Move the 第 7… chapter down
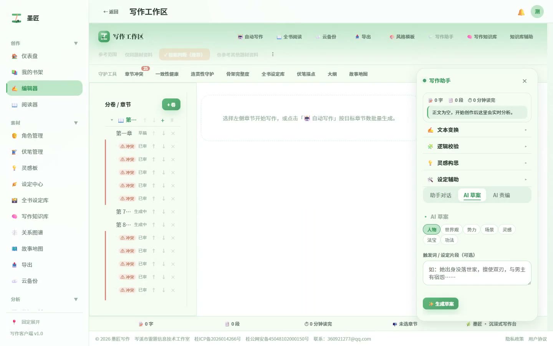Image resolution: width=553 pixels, height=346 pixels. pyautogui.click(x=164, y=212)
